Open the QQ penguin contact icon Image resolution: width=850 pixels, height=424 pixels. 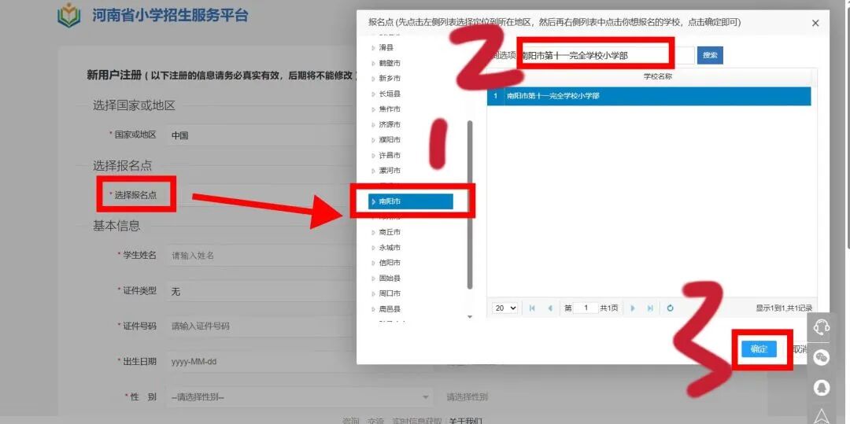822,387
